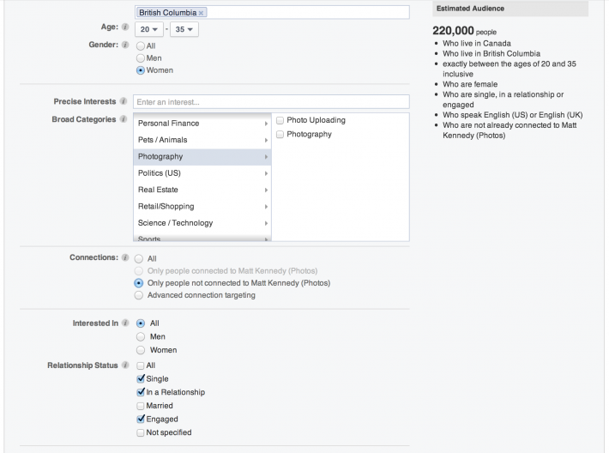Click the Connections info icon

[x=125, y=257]
